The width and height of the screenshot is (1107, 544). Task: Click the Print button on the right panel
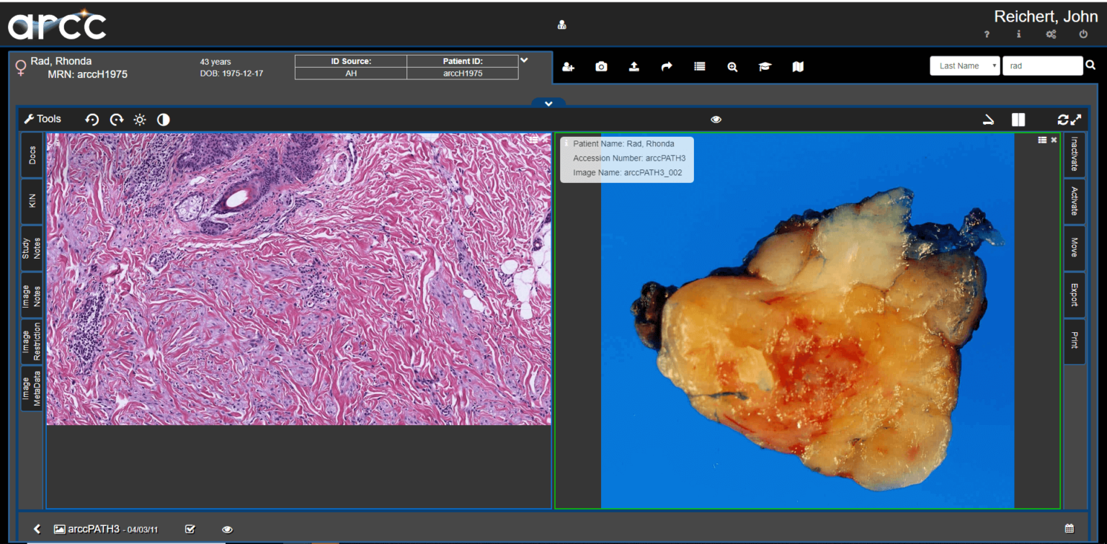tap(1073, 341)
